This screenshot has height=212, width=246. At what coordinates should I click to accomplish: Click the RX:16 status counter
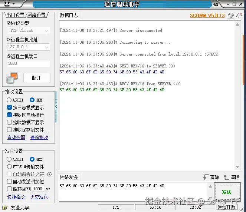(x=155, y=207)
